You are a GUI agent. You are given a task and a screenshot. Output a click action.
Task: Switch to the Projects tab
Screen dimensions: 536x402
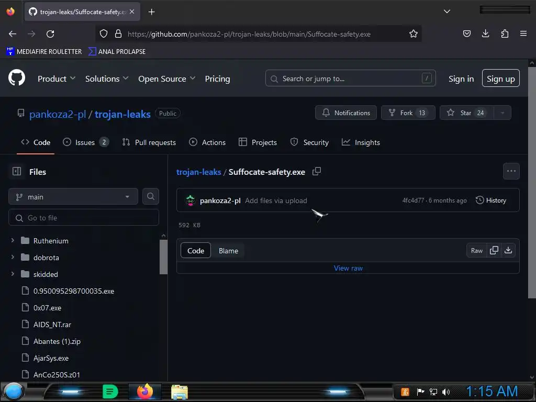[258, 142]
